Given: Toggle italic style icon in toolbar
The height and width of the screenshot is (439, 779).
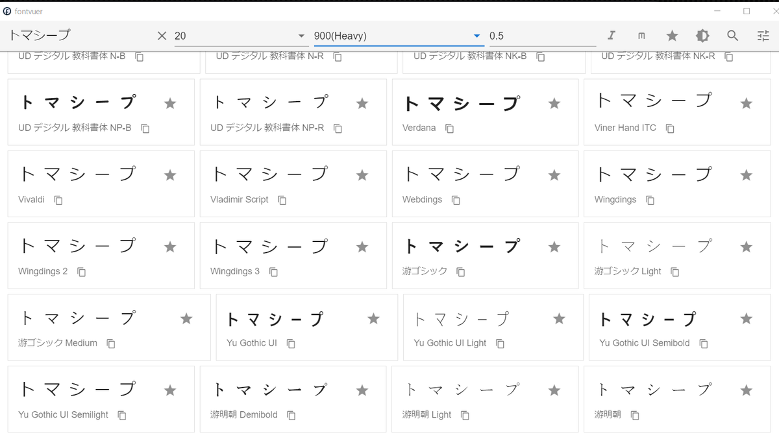Looking at the screenshot, I should pyautogui.click(x=612, y=36).
